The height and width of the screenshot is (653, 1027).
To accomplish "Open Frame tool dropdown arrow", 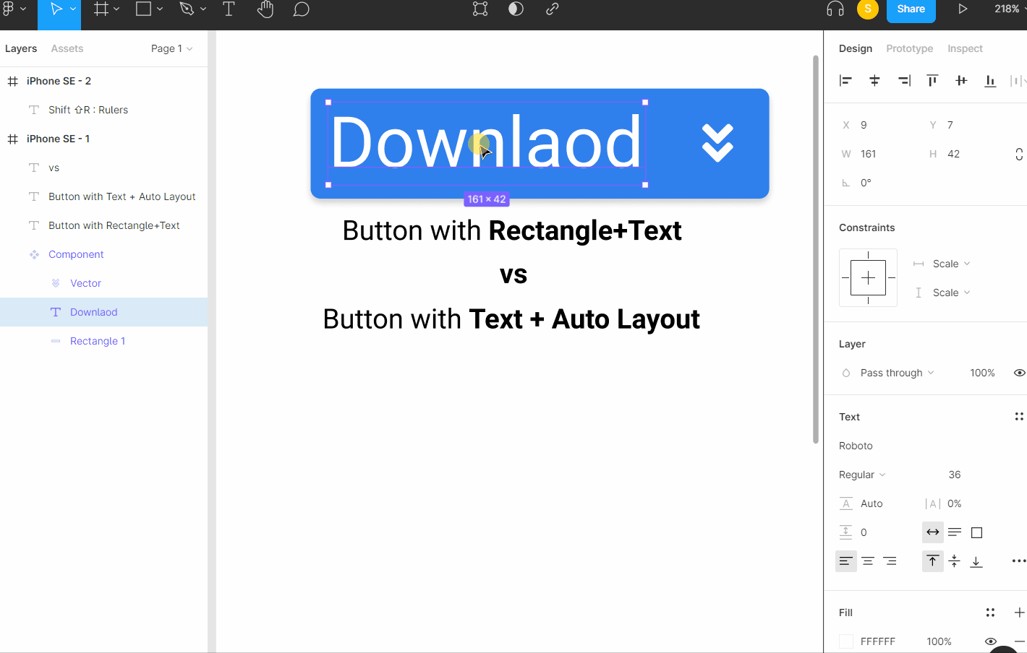I will (116, 9).
